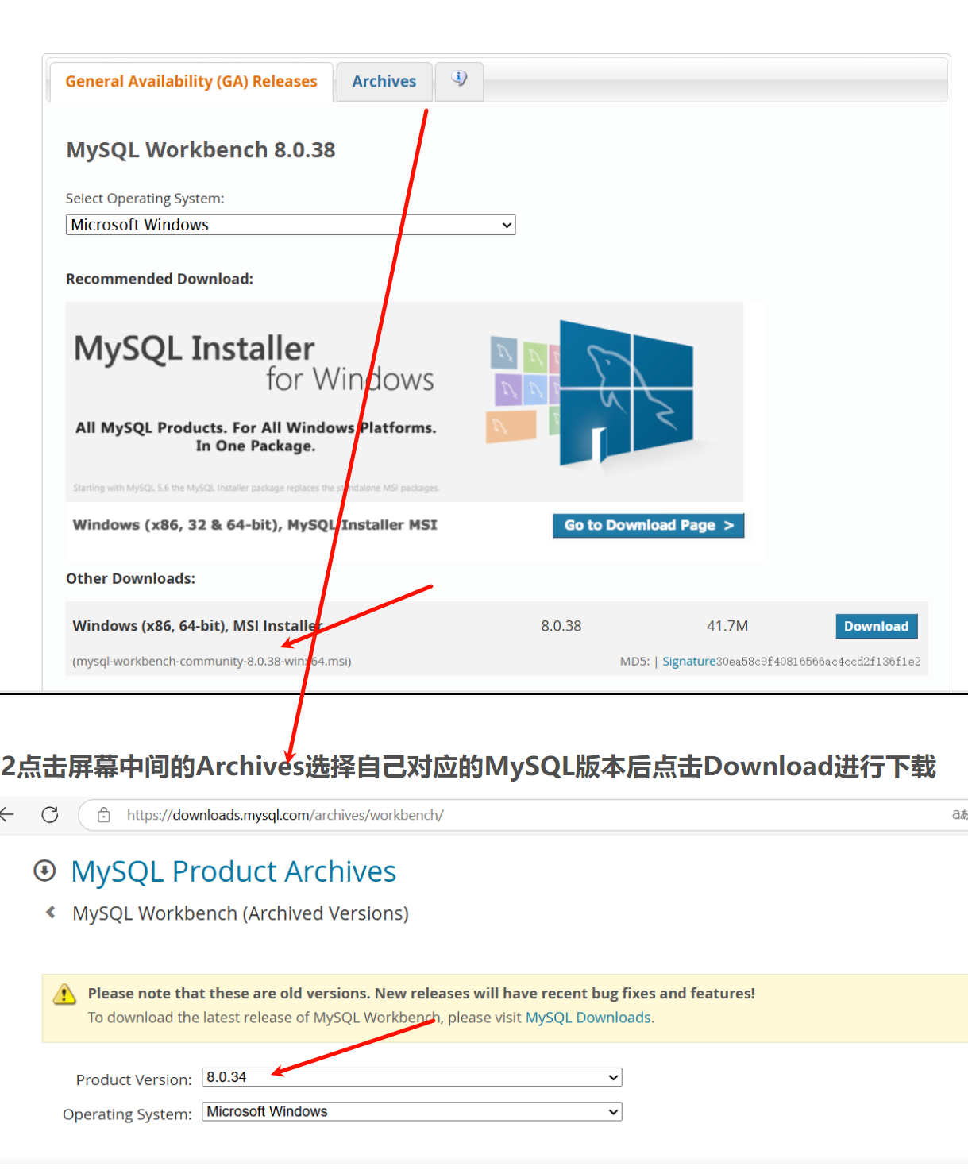The height and width of the screenshot is (1174, 968).
Task: Click the browser back arrow
Action: pyautogui.click(x=7, y=814)
